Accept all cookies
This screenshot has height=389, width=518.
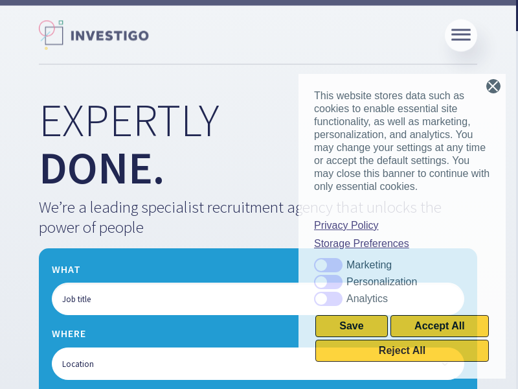click(x=439, y=326)
